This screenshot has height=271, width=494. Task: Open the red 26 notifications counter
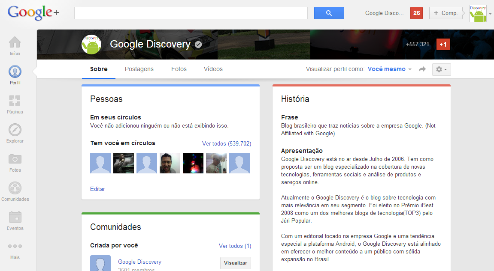click(416, 13)
